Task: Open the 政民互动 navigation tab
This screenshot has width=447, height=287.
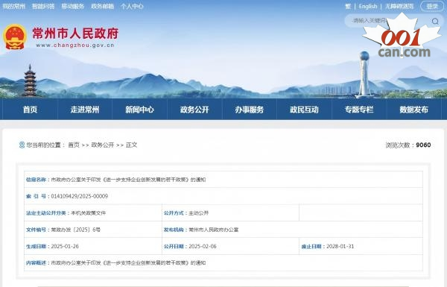Action: pyautogui.click(x=304, y=110)
